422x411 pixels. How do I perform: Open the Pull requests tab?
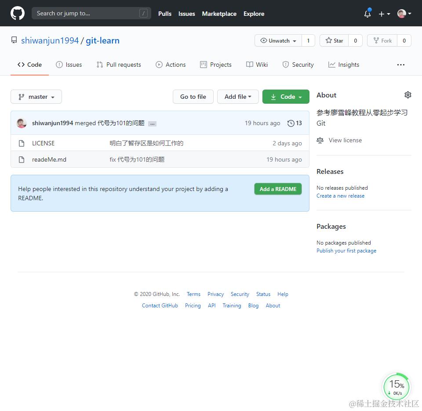(119, 65)
